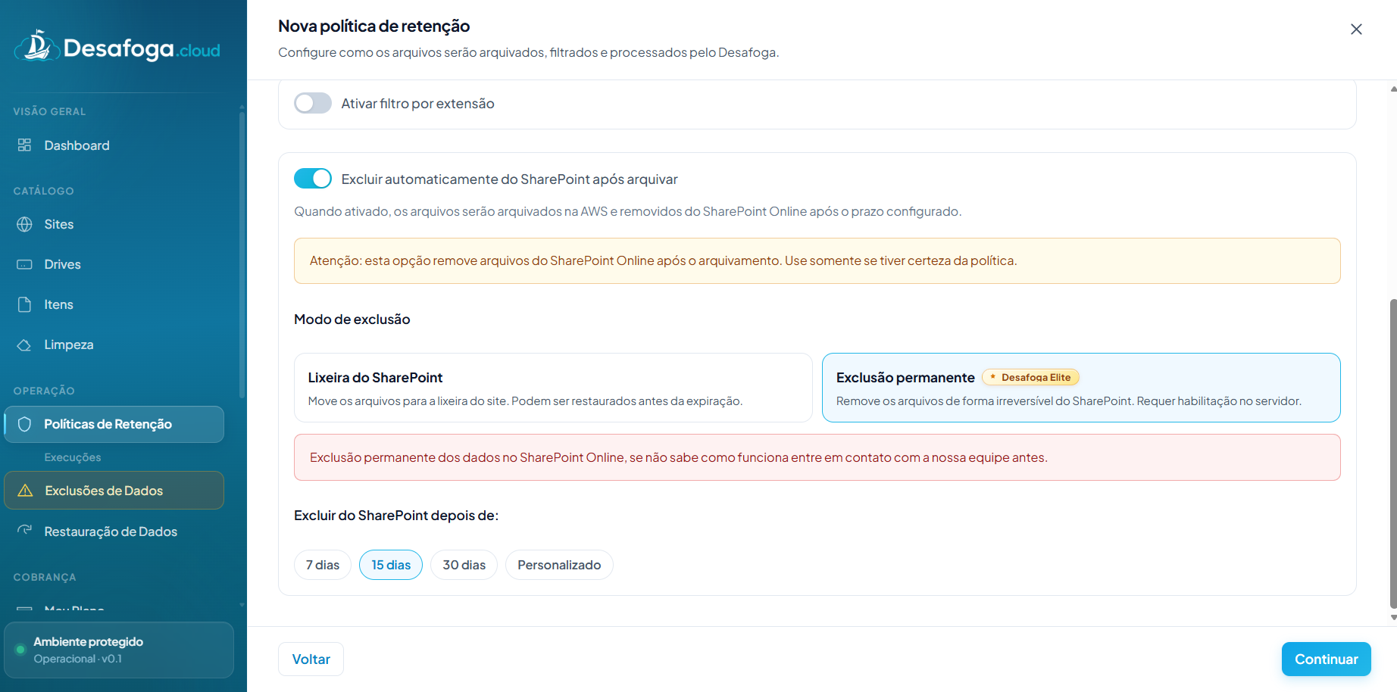Image resolution: width=1397 pixels, height=692 pixels.
Task: Click the Restauração de Dados restore icon
Action: [x=24, y=531]
